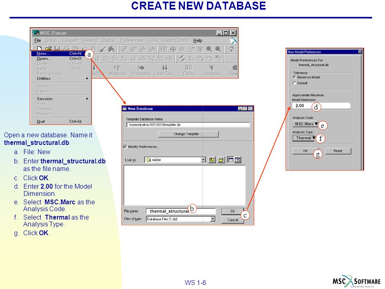Image resolution: width=385 pixels, height=289 pixels.
Task: Click the Print toolbar icon
Action: point(66,49)
